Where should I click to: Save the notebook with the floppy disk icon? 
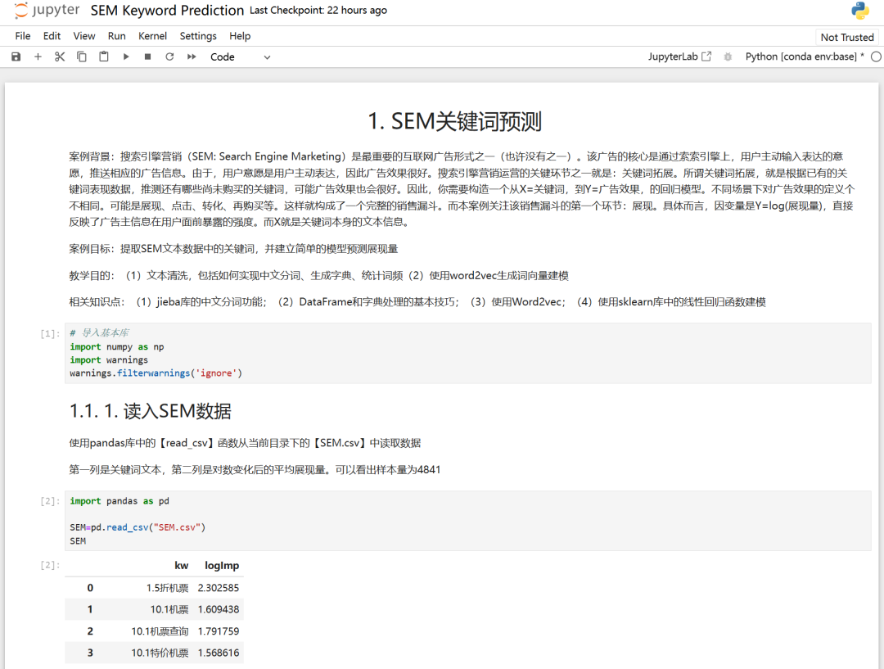(16, 57)
